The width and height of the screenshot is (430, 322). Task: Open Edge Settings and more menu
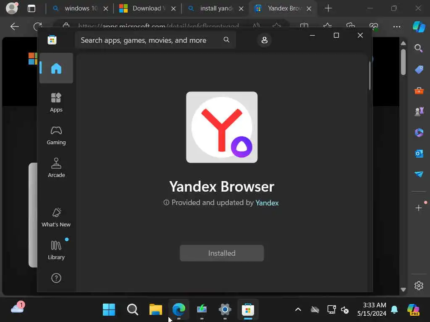[x=397, y=26]
